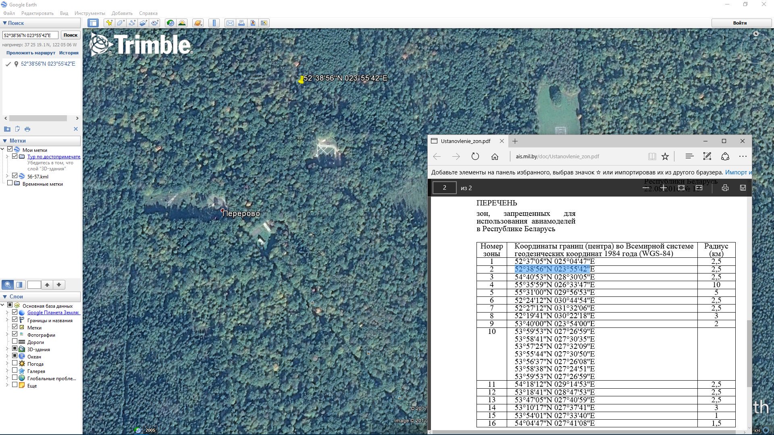The width and height of the screenshot is (774, 435).
Task: Clear search results with X icon
Action: 75,129
